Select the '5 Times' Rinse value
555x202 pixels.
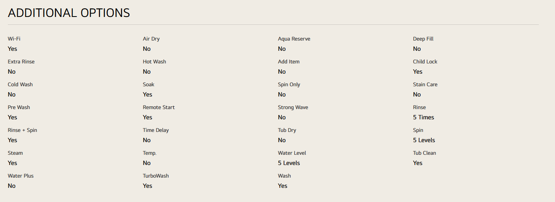pyautogui.click(x=423, y=117)
